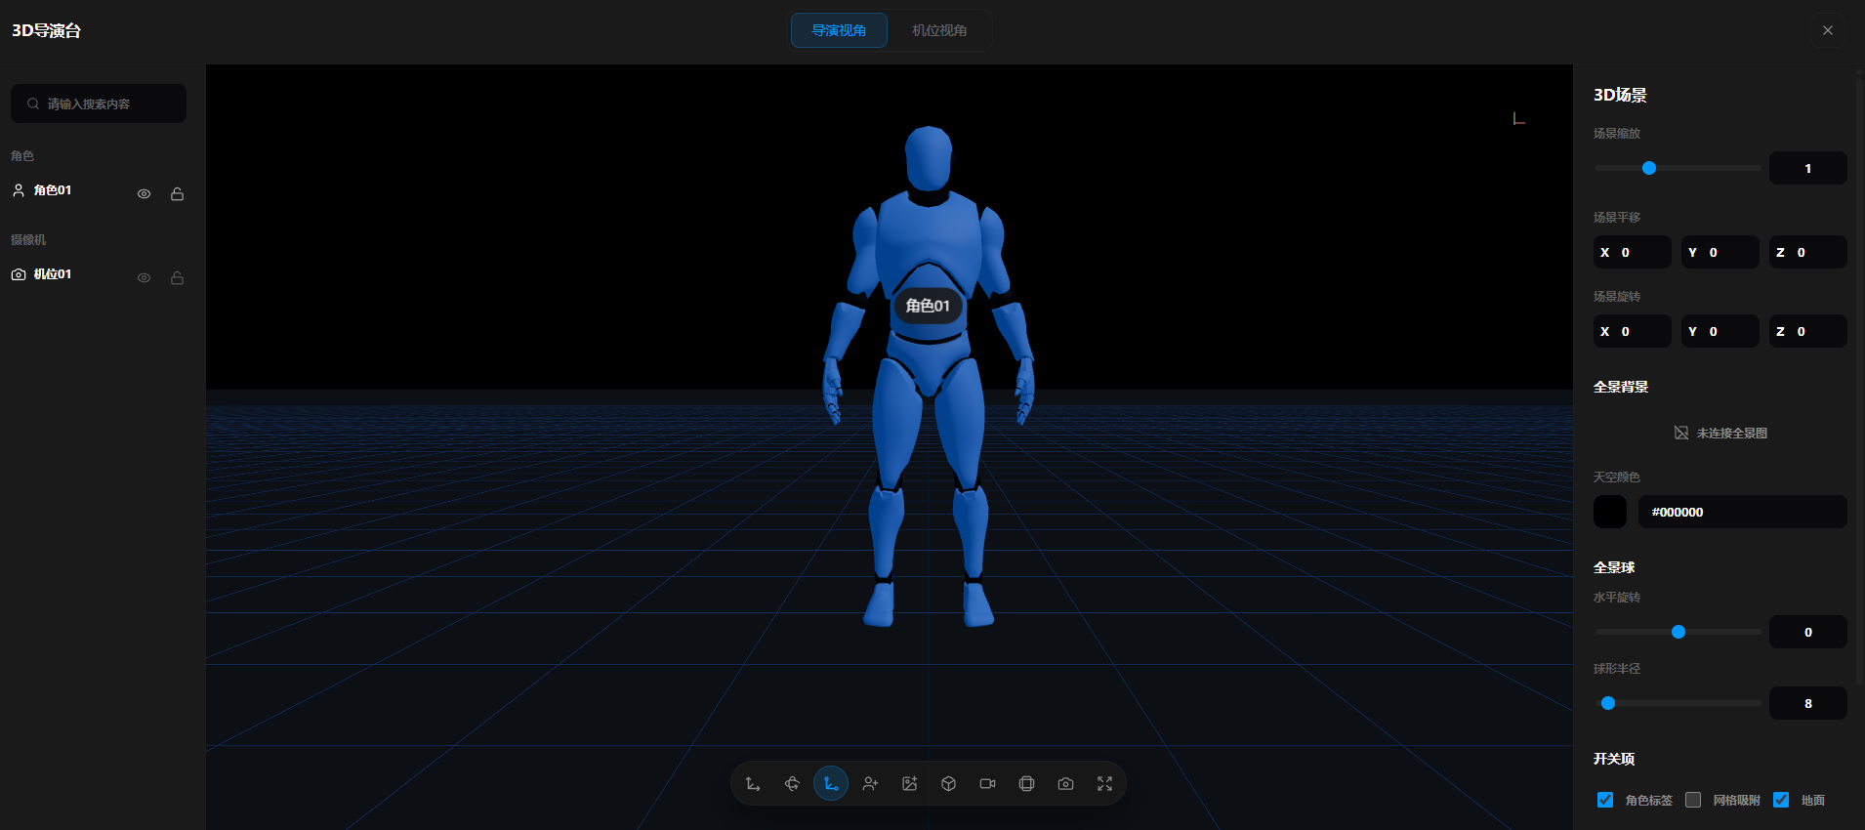The height and width of the screenshot is (830, 1865).
Task: Click the 未连接全景图 broken image icon
Action: point(1681,433)
